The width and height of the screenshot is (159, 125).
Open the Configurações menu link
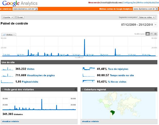pos(130,3)
